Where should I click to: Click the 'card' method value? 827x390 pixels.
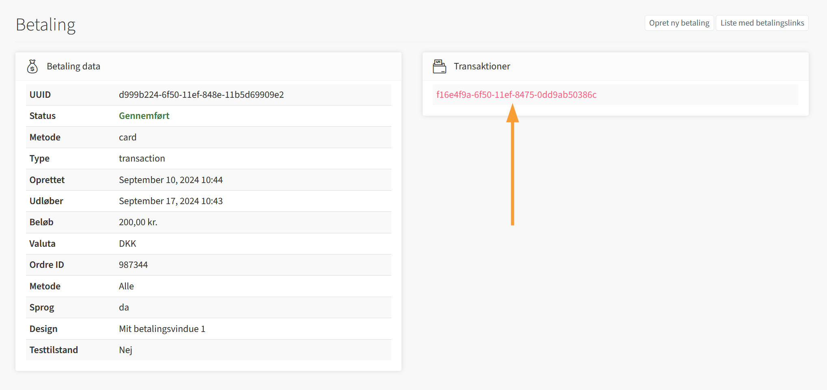click(127, 137)
